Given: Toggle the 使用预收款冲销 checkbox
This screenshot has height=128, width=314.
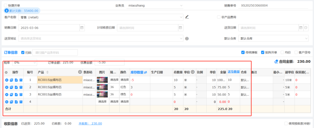Looking at the screenshot, I should coord(286,123).
